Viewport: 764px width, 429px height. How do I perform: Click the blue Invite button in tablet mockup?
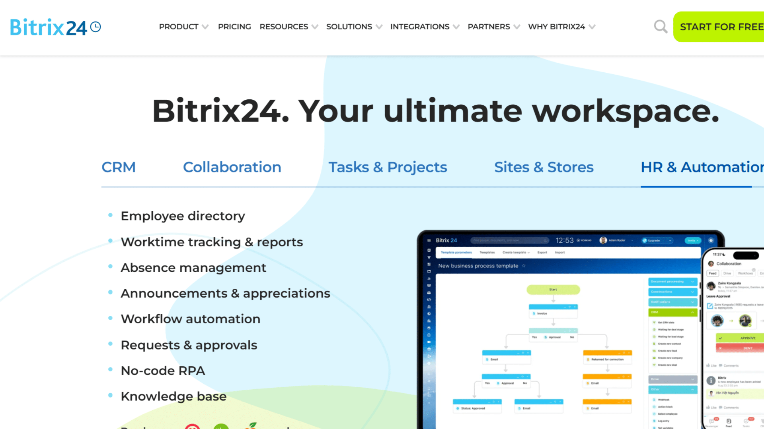[693, 241]
